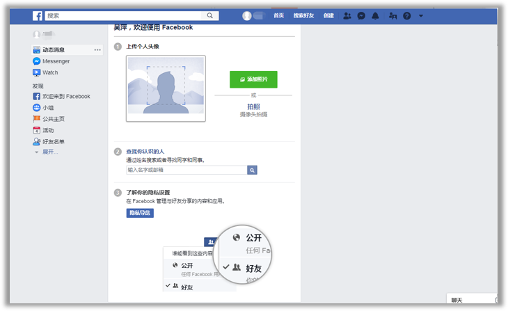Click the search magnifier in top bar
Image resolution: width=508 pixels, height=311 pixels.
click(x=210, y=15)
